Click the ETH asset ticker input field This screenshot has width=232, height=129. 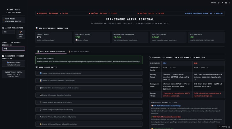coord(8,32)
